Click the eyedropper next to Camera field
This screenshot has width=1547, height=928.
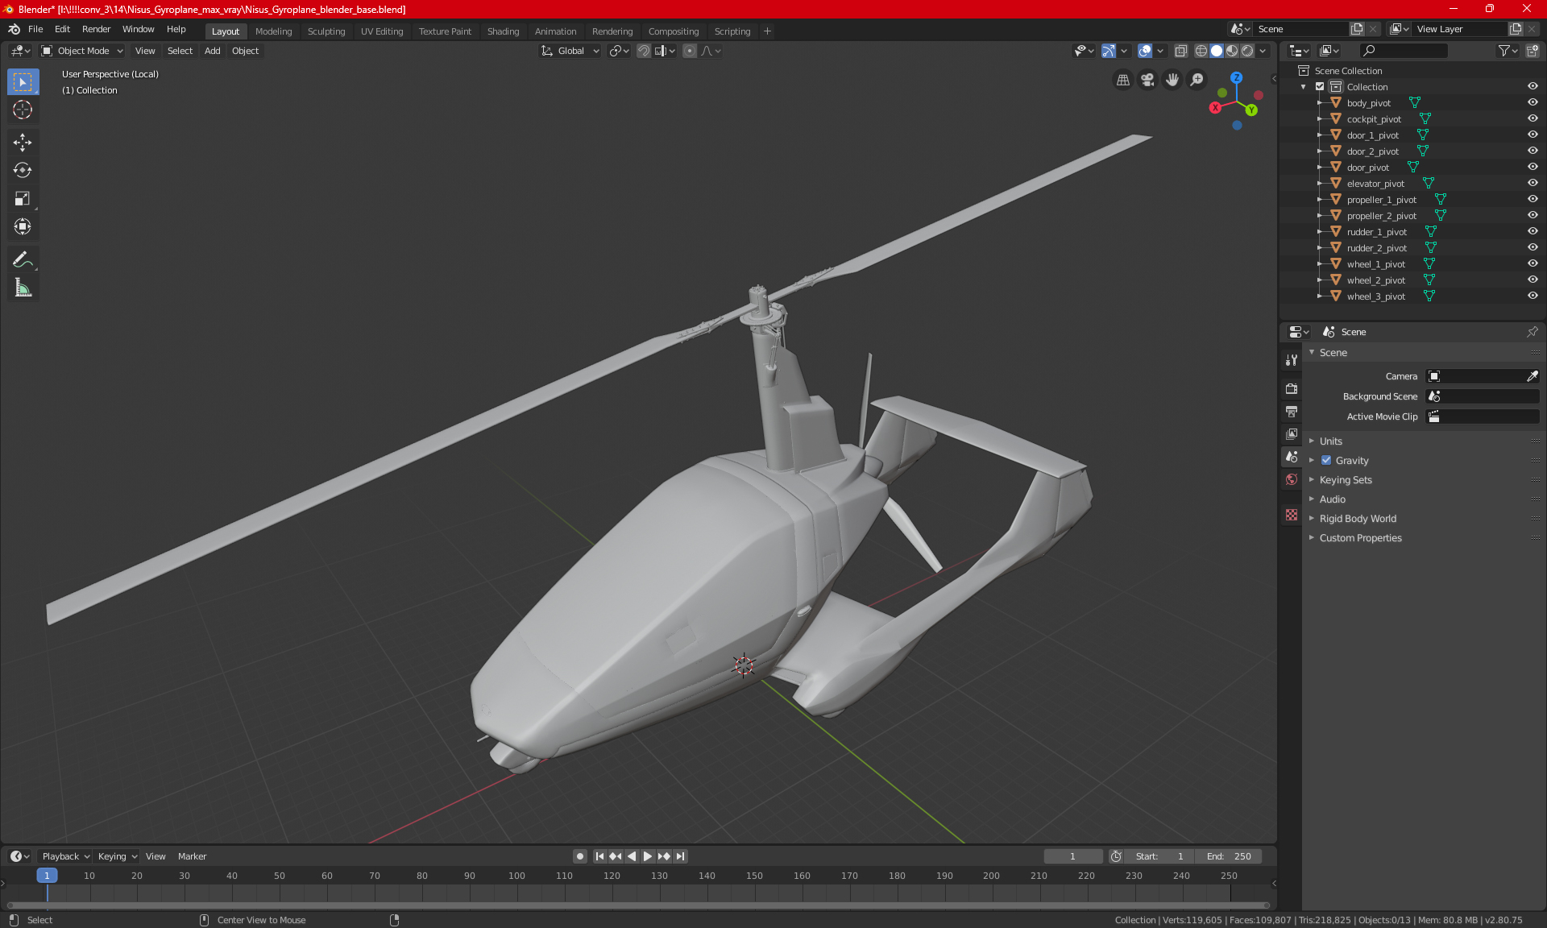(x=1532, y=376)
